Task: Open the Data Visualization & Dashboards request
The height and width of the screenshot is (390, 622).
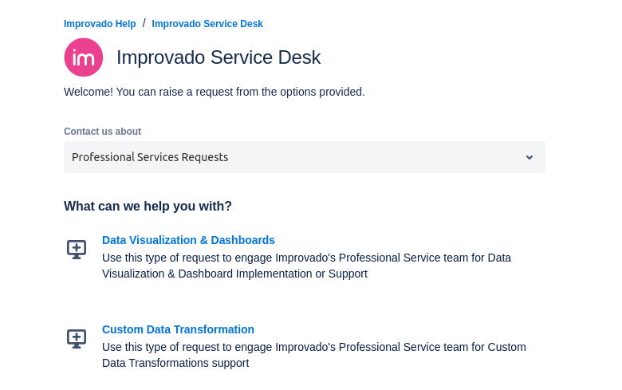Action: point(188,240)
